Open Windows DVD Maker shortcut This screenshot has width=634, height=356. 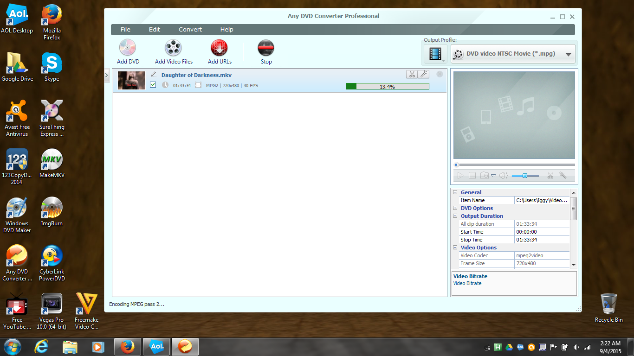click(17, 215)
